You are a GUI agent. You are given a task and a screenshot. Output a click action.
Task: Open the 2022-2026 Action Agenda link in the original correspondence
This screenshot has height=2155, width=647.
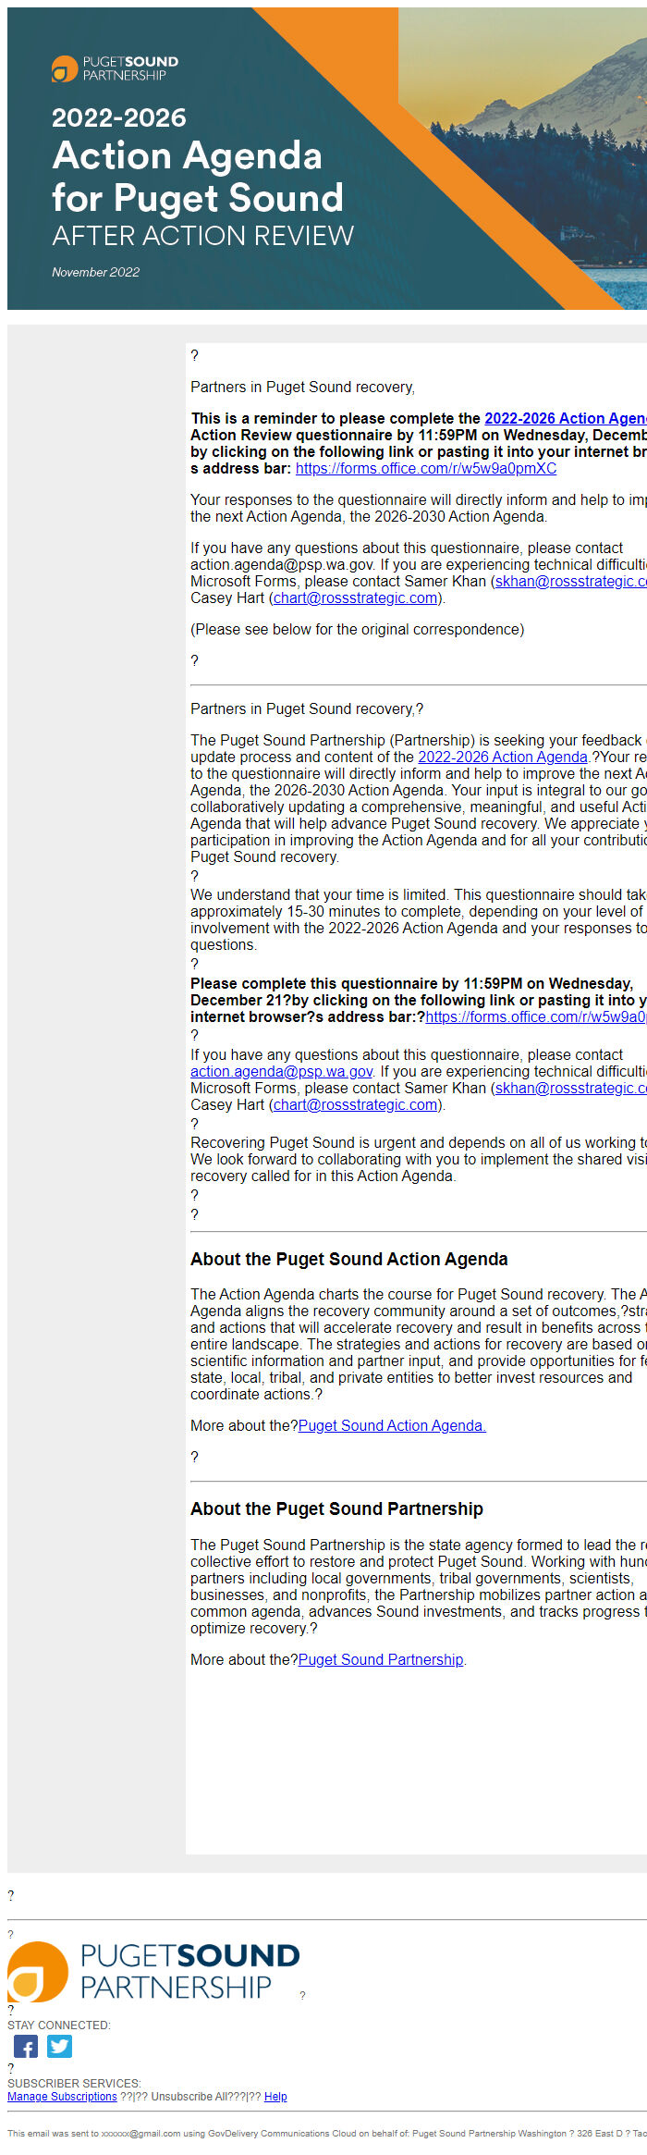click(503, 757)
